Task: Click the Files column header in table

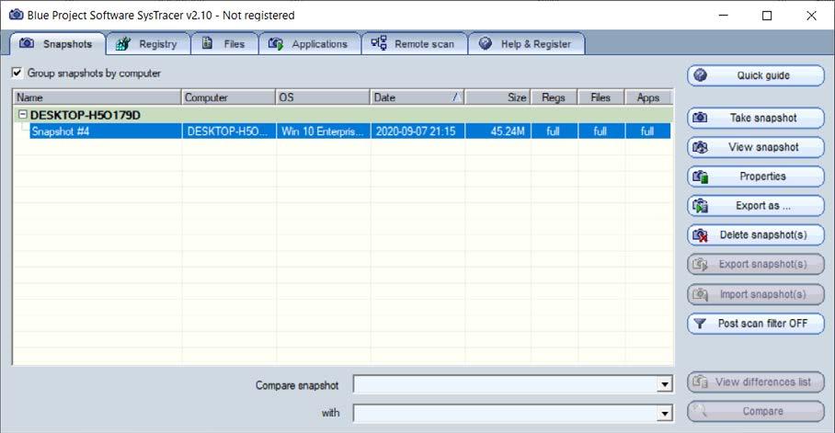Action: point(601,97)
